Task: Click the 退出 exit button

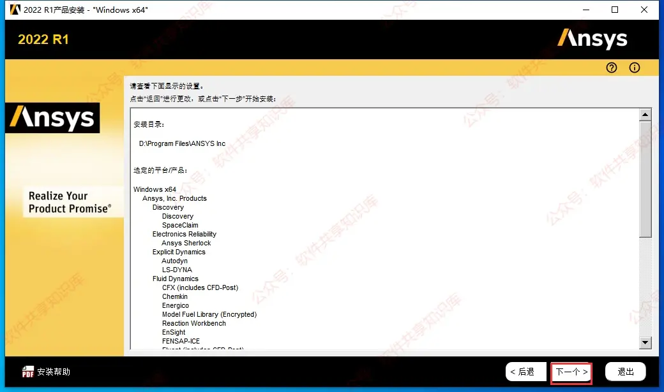Action: pyautogui.click(x=626, y=372)
